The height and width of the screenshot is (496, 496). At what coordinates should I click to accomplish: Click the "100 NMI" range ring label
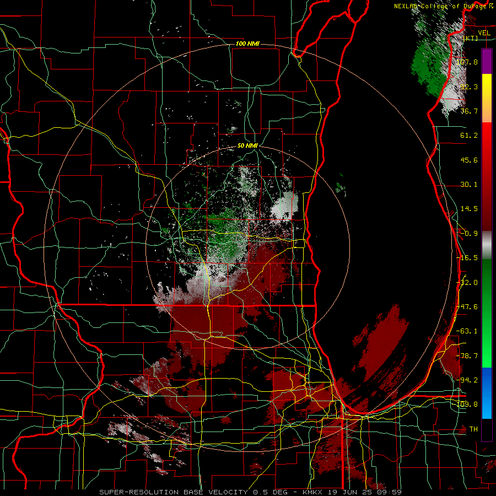(x=247, y=44)
